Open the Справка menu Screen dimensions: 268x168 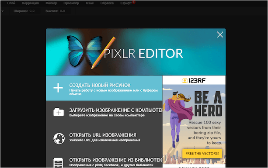[x=107, y=3]
